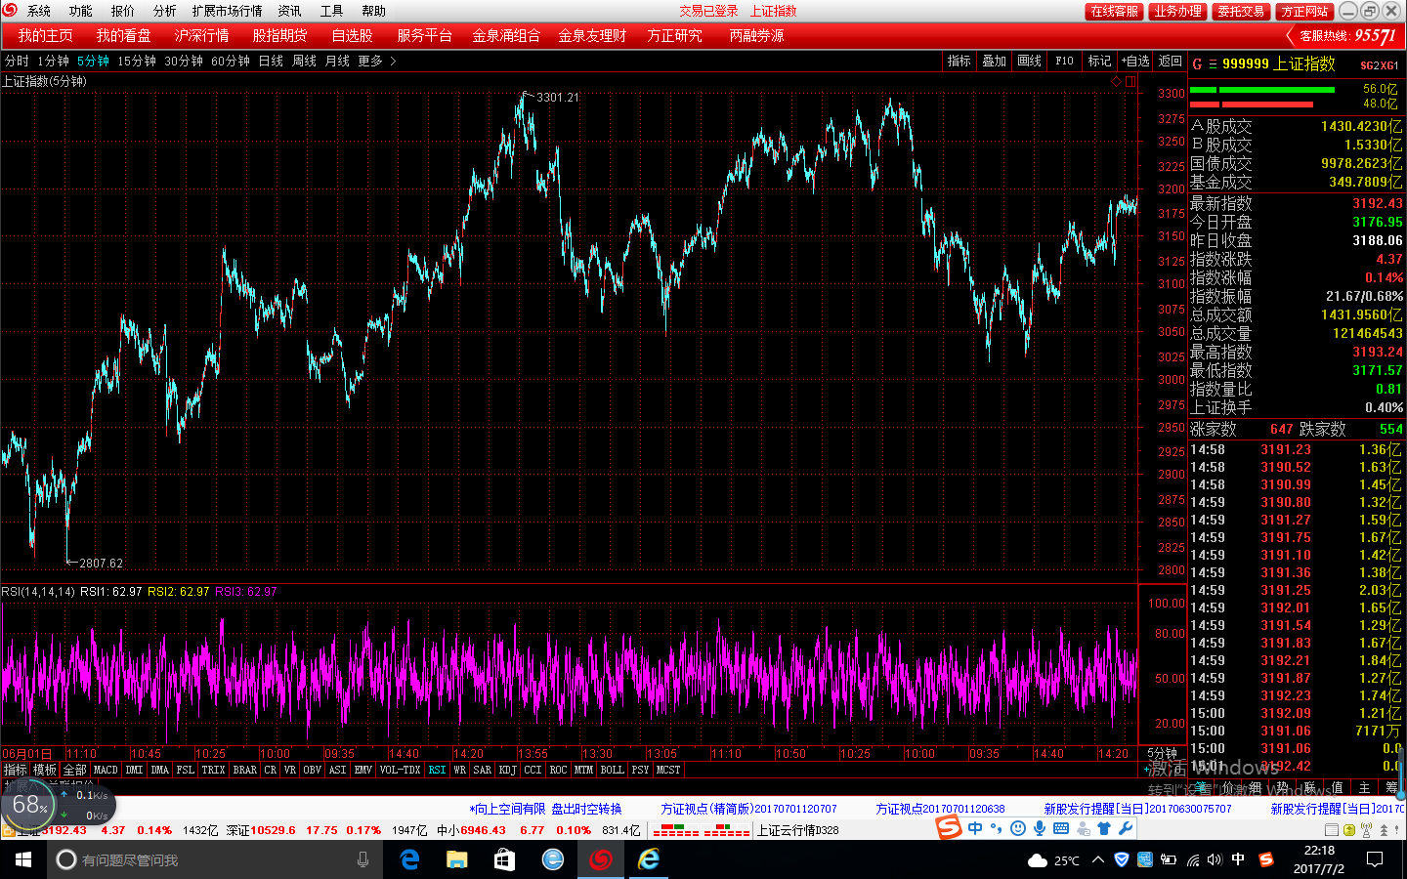This screenshot has height=879, width=1407.
Task: Select the MACD indicator tab
Action: pos(106,770)
